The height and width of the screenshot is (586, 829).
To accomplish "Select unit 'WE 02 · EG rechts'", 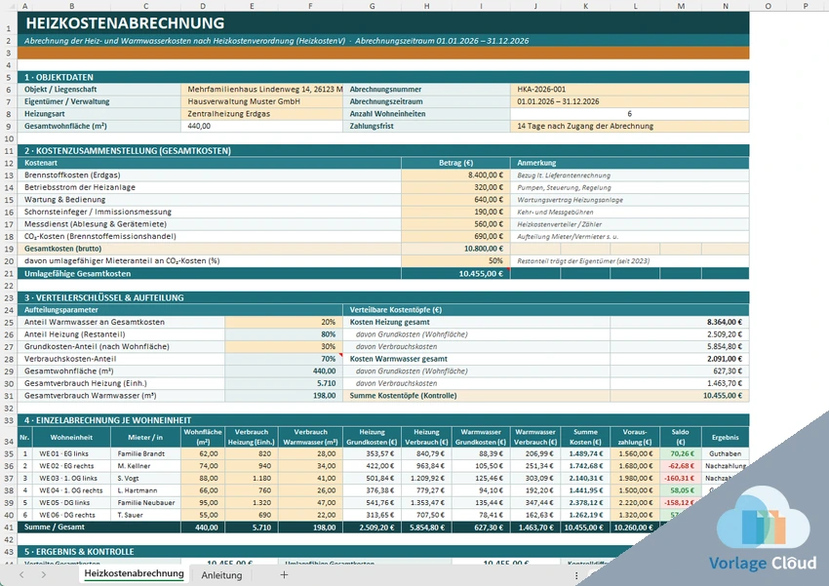I will 71,465.
